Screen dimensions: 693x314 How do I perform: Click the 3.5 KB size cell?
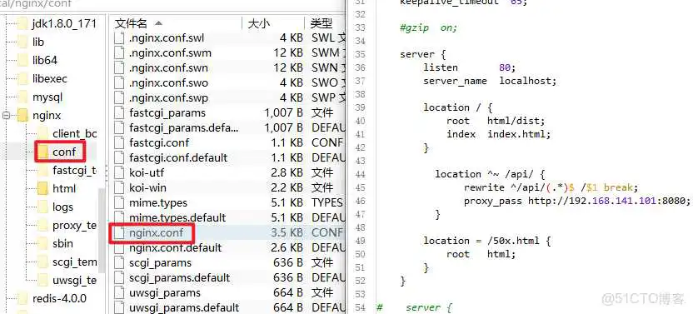[x=287, y=232]
